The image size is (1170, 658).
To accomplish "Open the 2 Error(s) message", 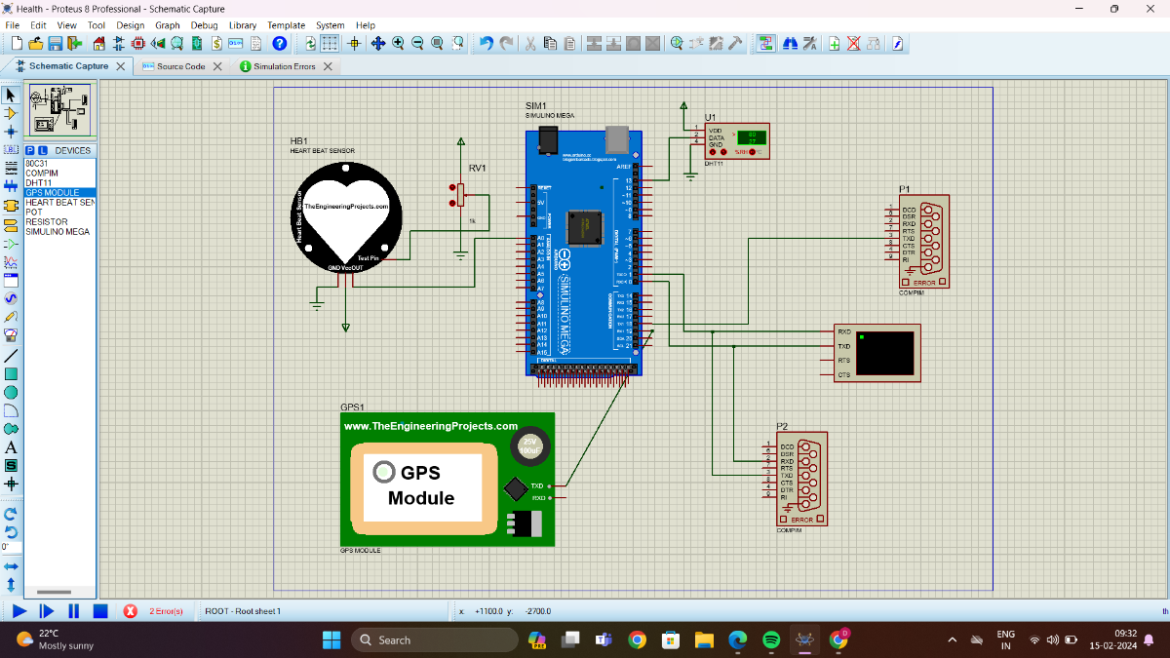I will point(166,611).
